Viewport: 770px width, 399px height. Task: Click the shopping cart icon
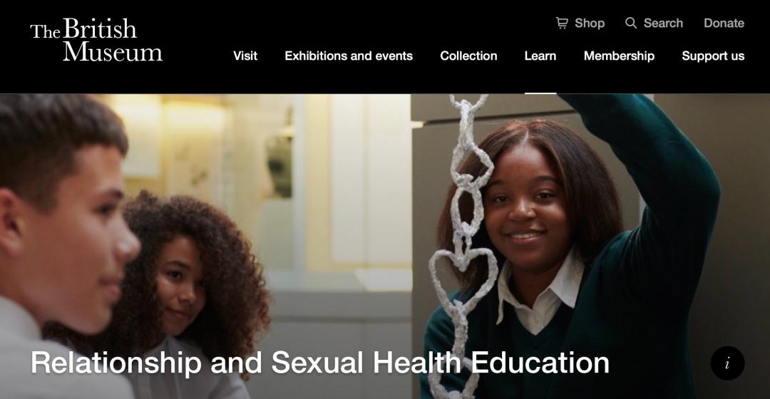(562, 23)
